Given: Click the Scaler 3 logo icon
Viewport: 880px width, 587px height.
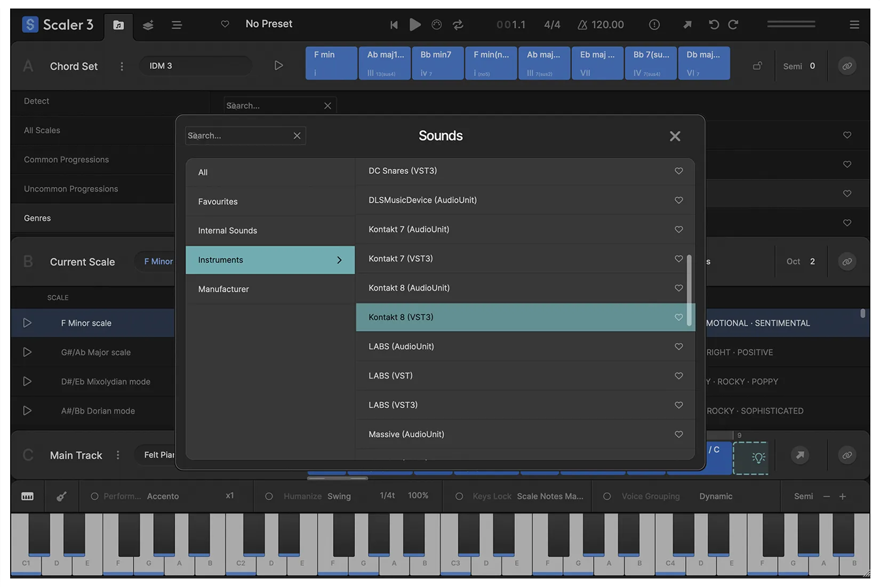Looking at the screenshot, I should 30,25.
